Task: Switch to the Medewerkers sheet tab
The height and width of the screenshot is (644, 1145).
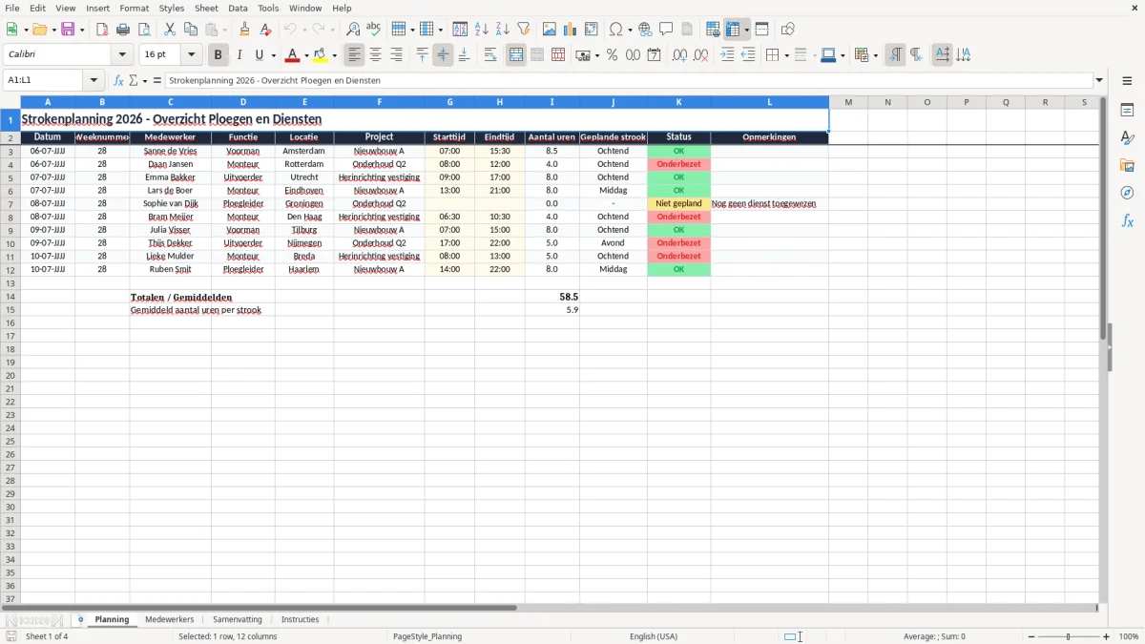Action: coord(169,619)
